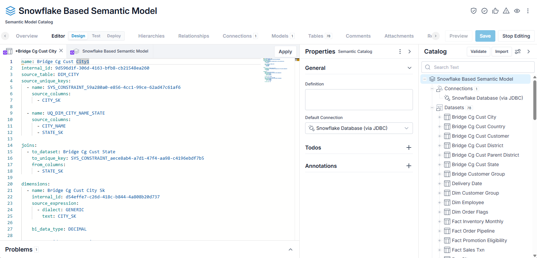Open Properties panel three-dot options menu
Viewport: 537px width, 258px height.
[x=400, y=52]
